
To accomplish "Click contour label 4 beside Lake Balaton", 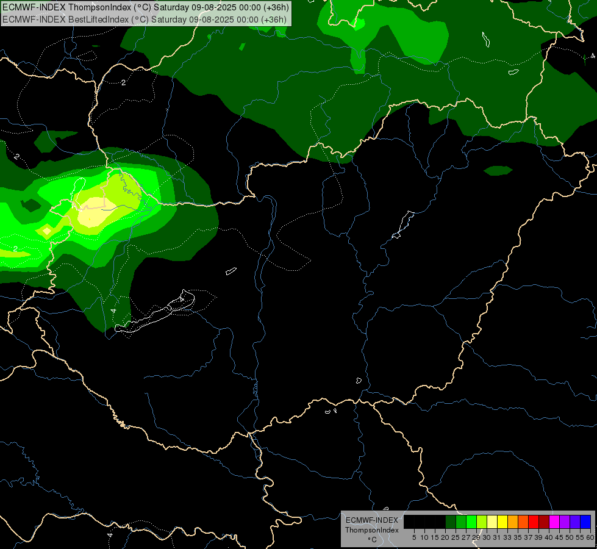I will [113, 311].
